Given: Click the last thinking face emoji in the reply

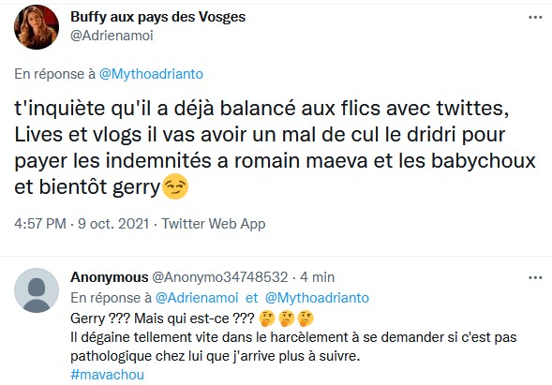Looking at the screenshot, I should [x=305, y=318].
